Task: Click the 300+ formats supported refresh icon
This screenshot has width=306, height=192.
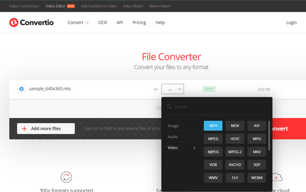Action: pos(66,177)
